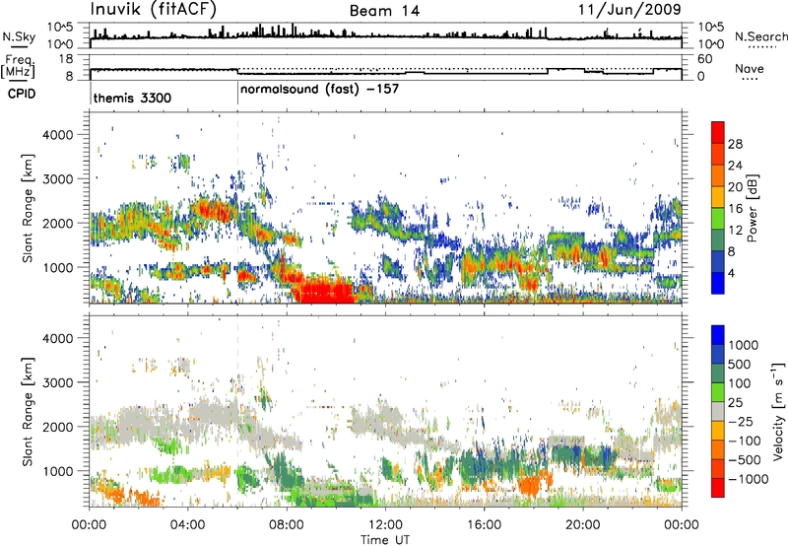This screenshot has width=788, height=546.
Task: Click the '60' tick on the Nave axis
Action: pyautogui.click(x=704, y=59)
